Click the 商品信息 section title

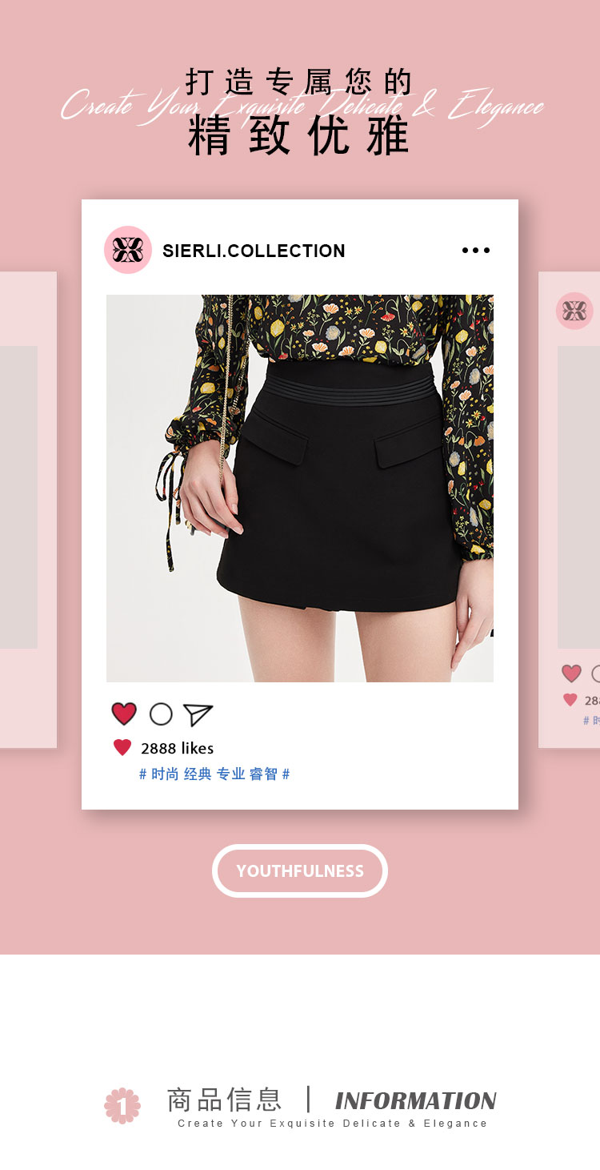click(x=224, y=1100)
